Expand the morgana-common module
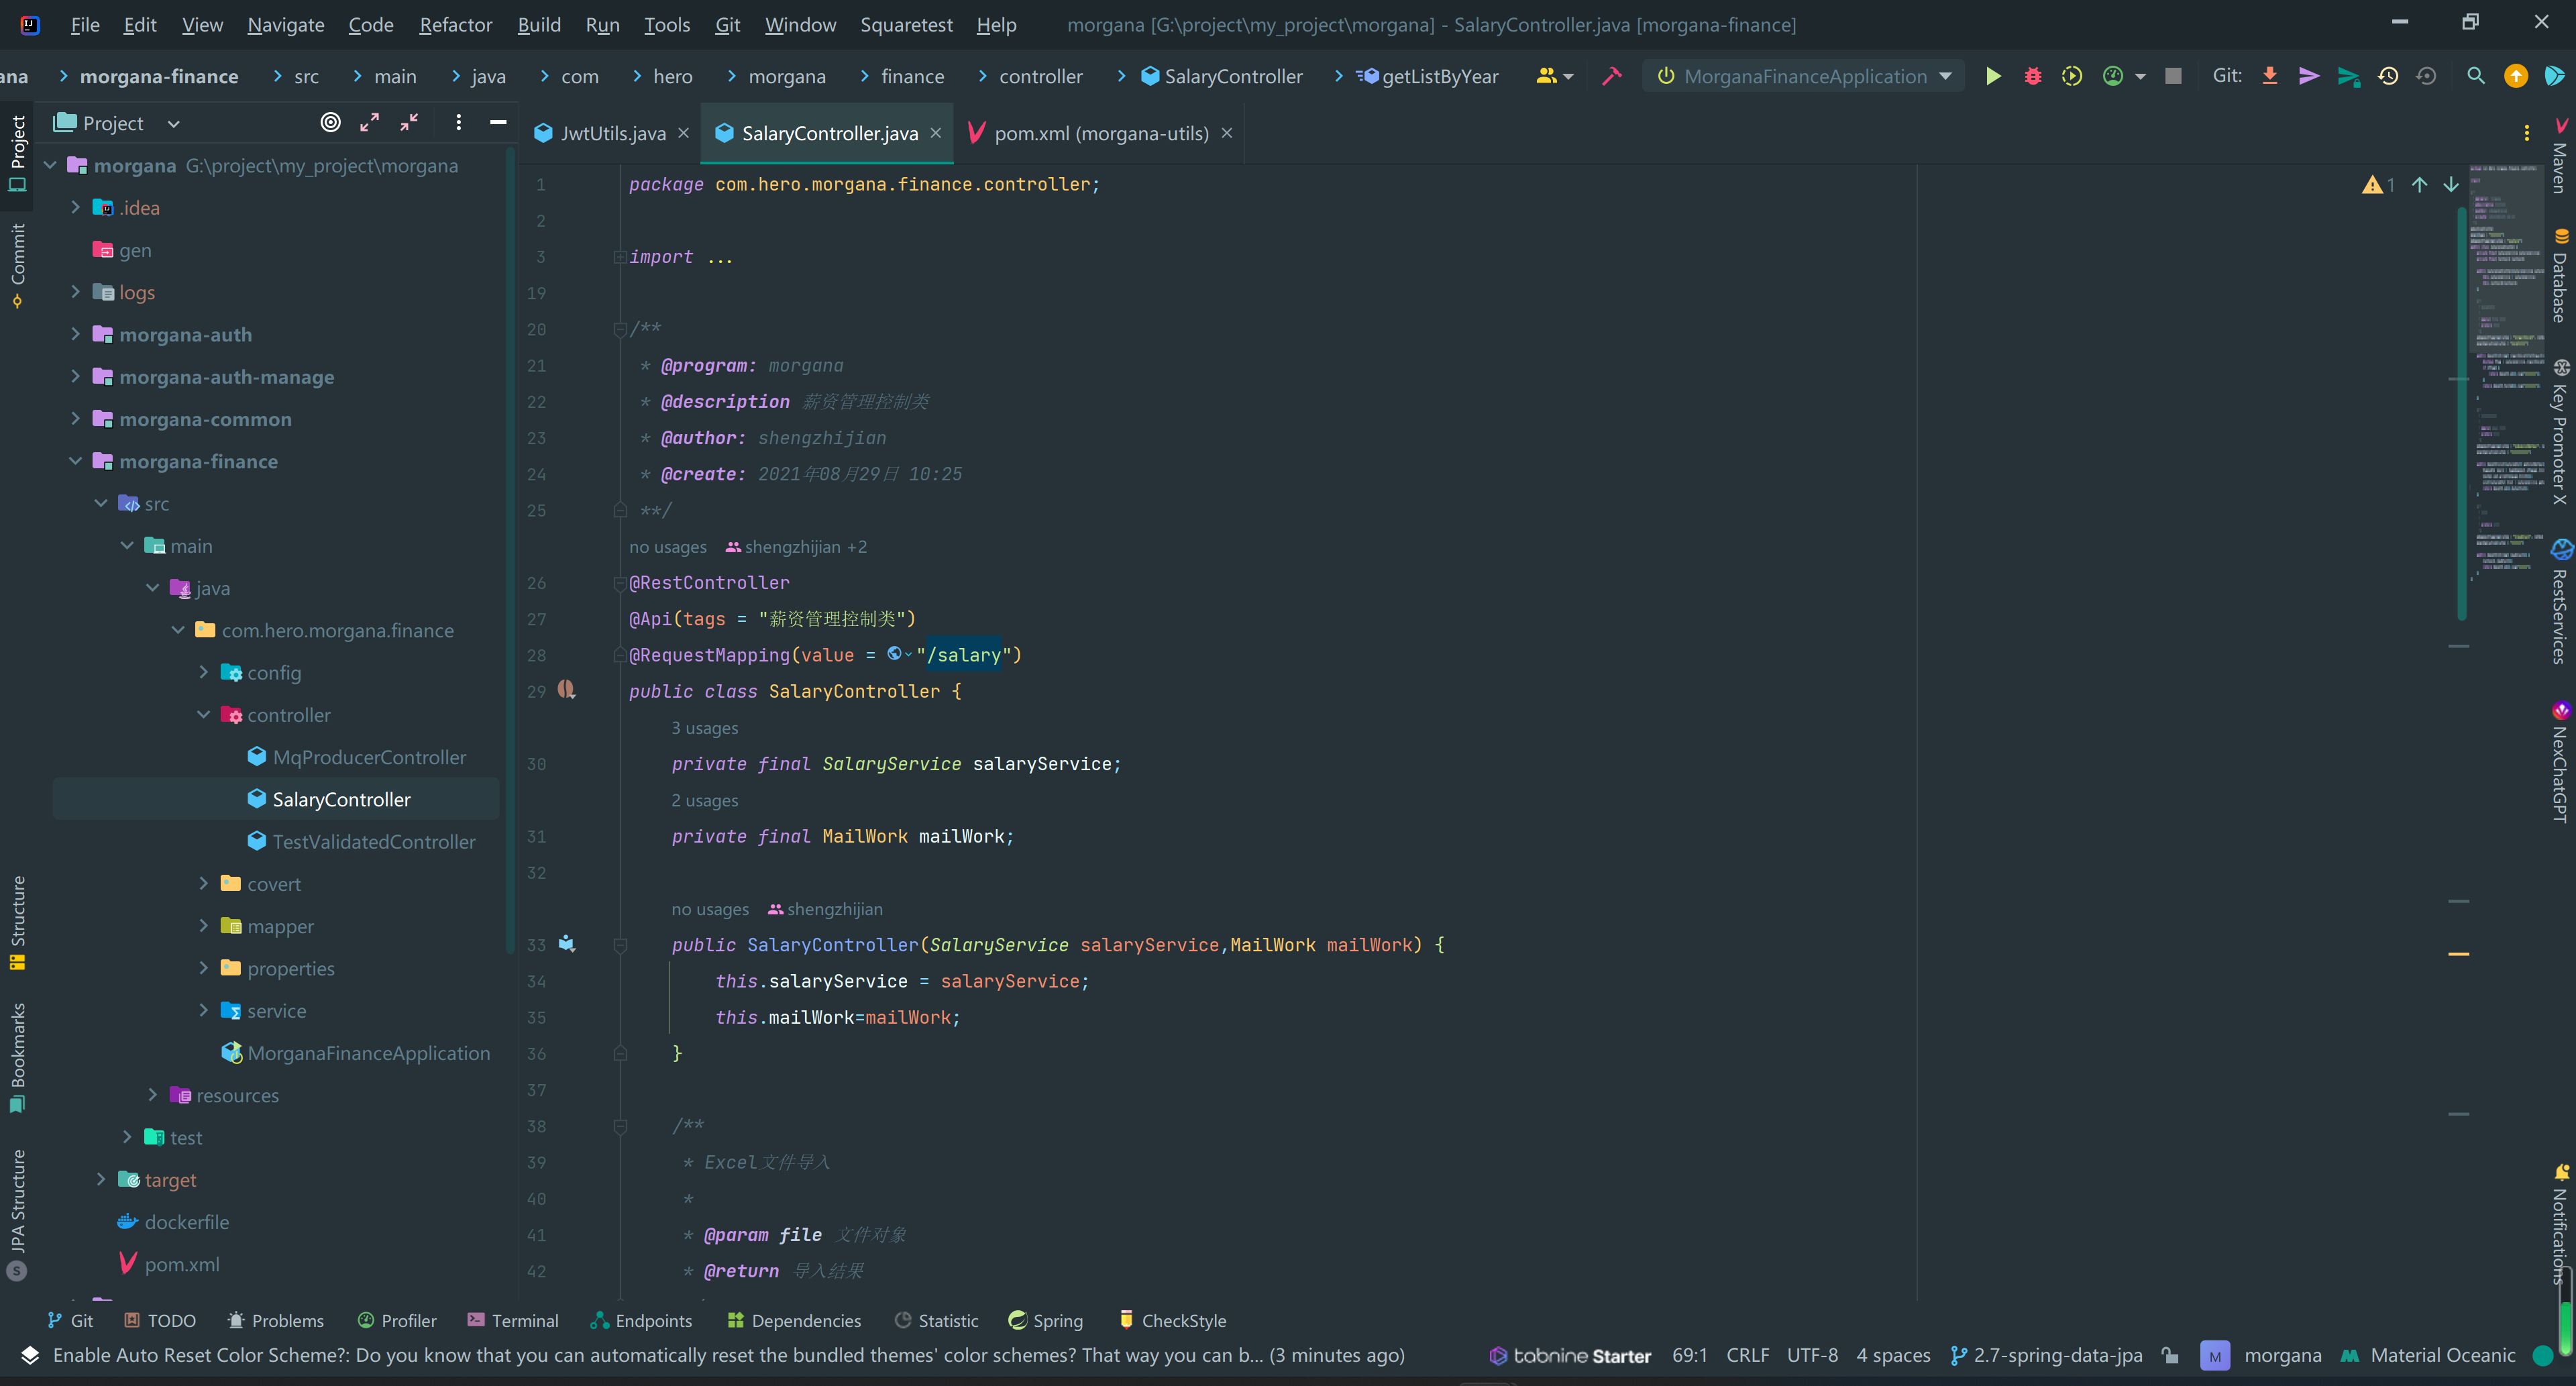The image size is (2576, 1386). click(75, 418)
